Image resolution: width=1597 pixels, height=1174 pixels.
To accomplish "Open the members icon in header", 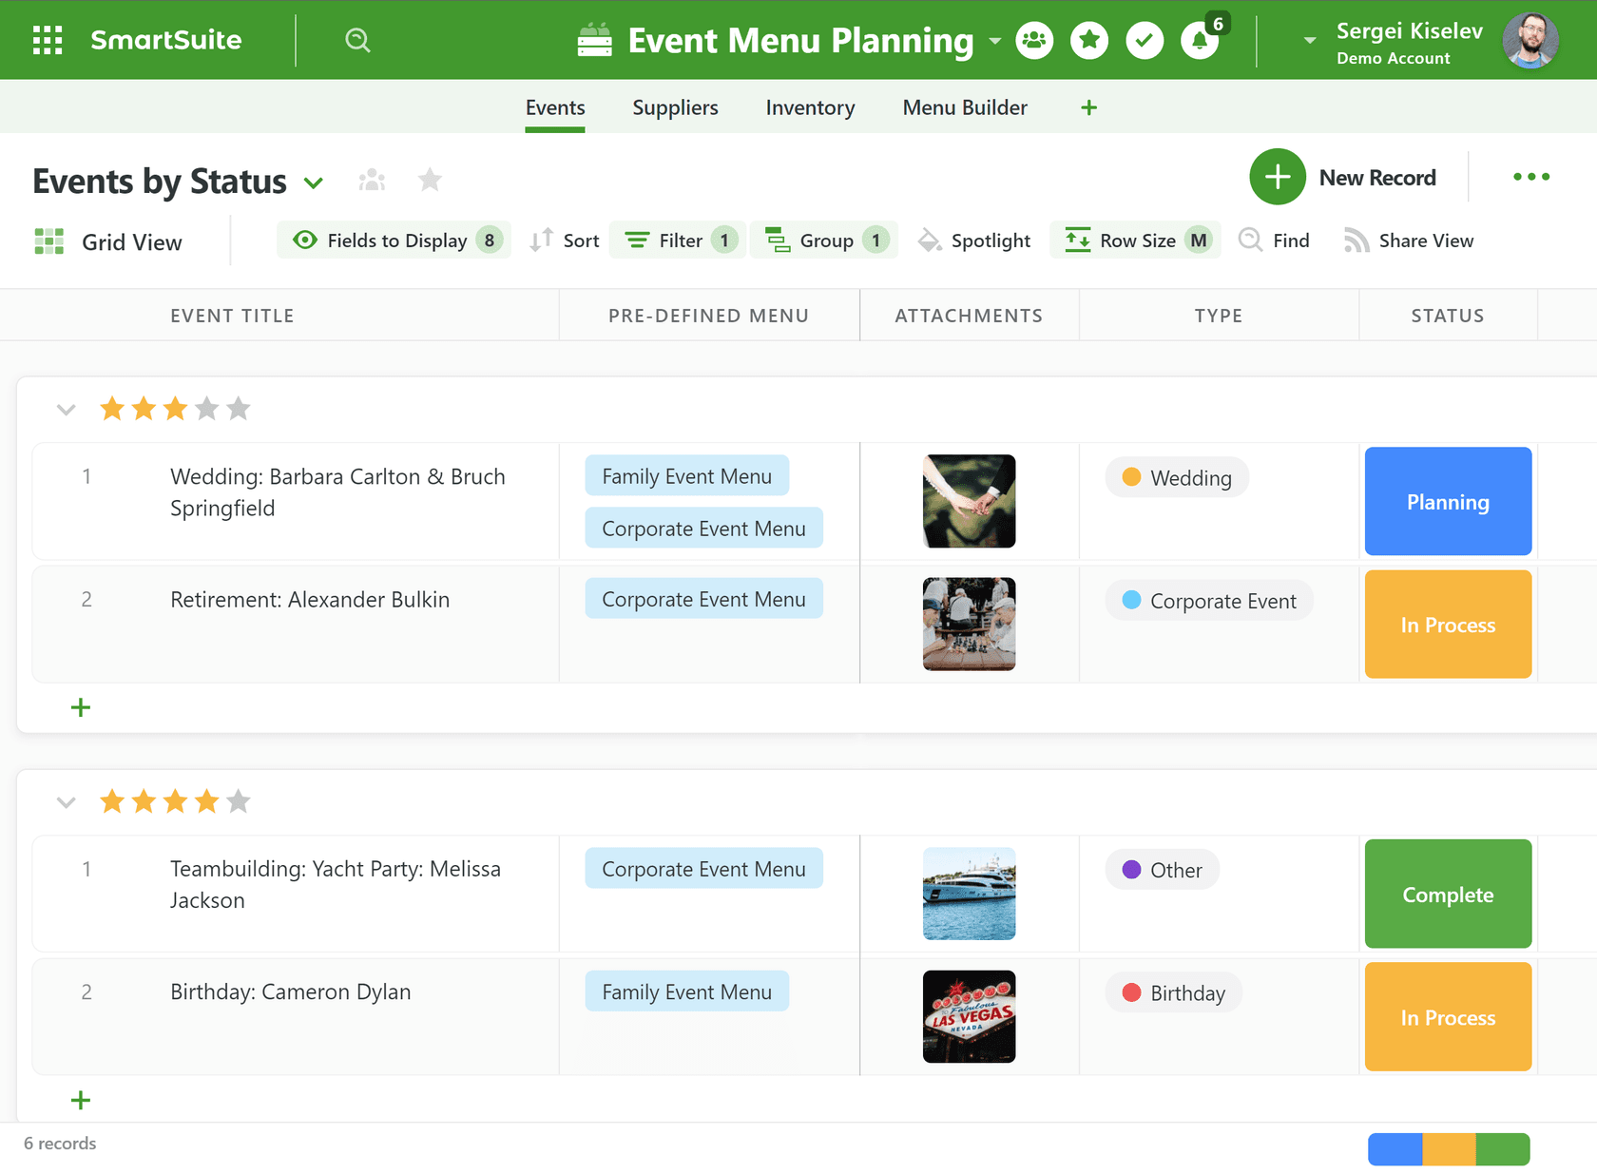I will click(1034, 40).
